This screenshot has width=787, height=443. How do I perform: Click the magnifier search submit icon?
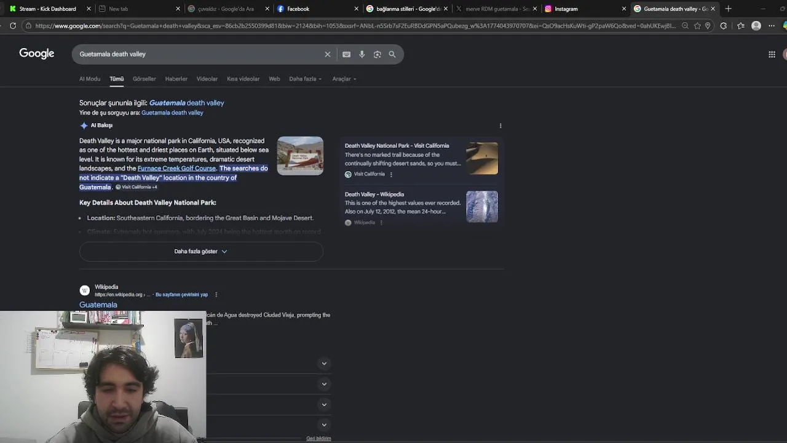392,54
